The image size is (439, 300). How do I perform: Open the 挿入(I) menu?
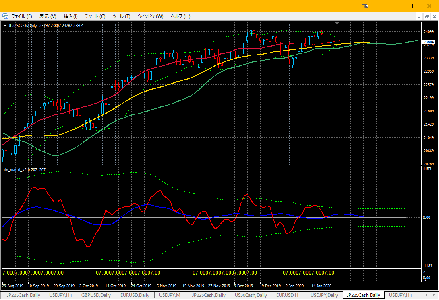70,16
